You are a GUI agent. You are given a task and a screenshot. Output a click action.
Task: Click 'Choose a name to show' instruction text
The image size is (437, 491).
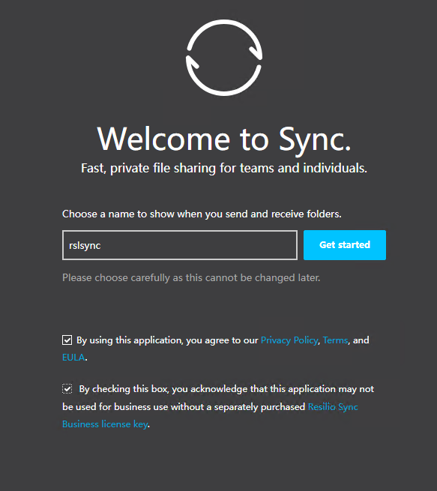[x=202, y=214]
